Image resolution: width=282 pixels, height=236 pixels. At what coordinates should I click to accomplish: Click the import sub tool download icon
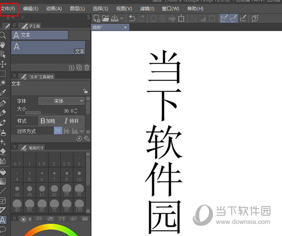click(71, 68)
